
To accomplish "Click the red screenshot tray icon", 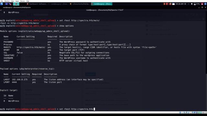I will coord(167,4).
